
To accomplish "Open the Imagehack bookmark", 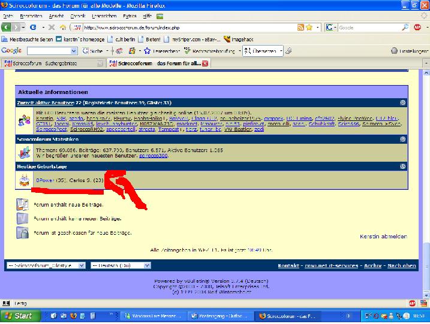I will [x=238, y=39].
